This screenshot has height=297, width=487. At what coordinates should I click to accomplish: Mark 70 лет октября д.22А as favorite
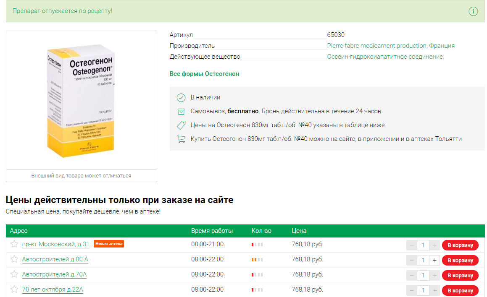(14, 289)
